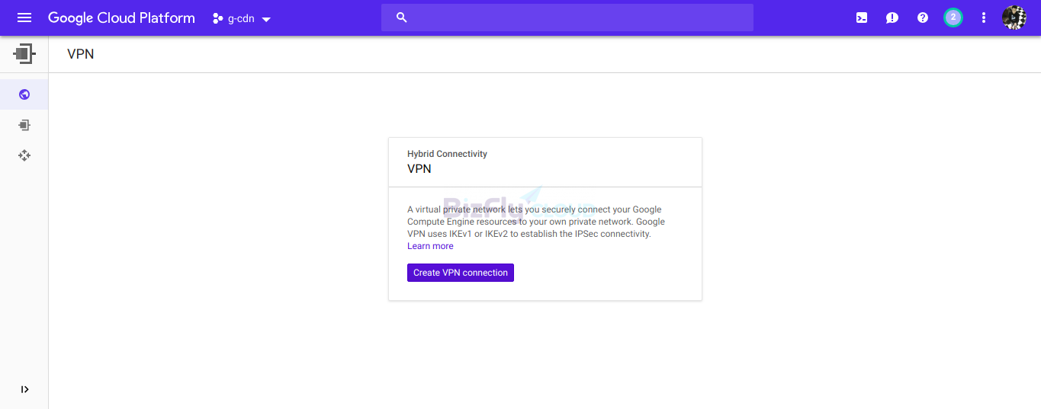Screen dimensions: 1041x409
Task: Click the Hybrid Connectivity product icon
Action: pos(24,54)
